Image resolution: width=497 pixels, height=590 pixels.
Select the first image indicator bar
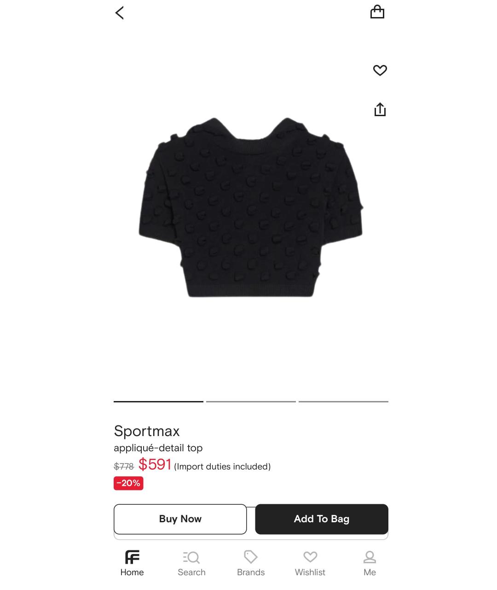coord(158,401)
